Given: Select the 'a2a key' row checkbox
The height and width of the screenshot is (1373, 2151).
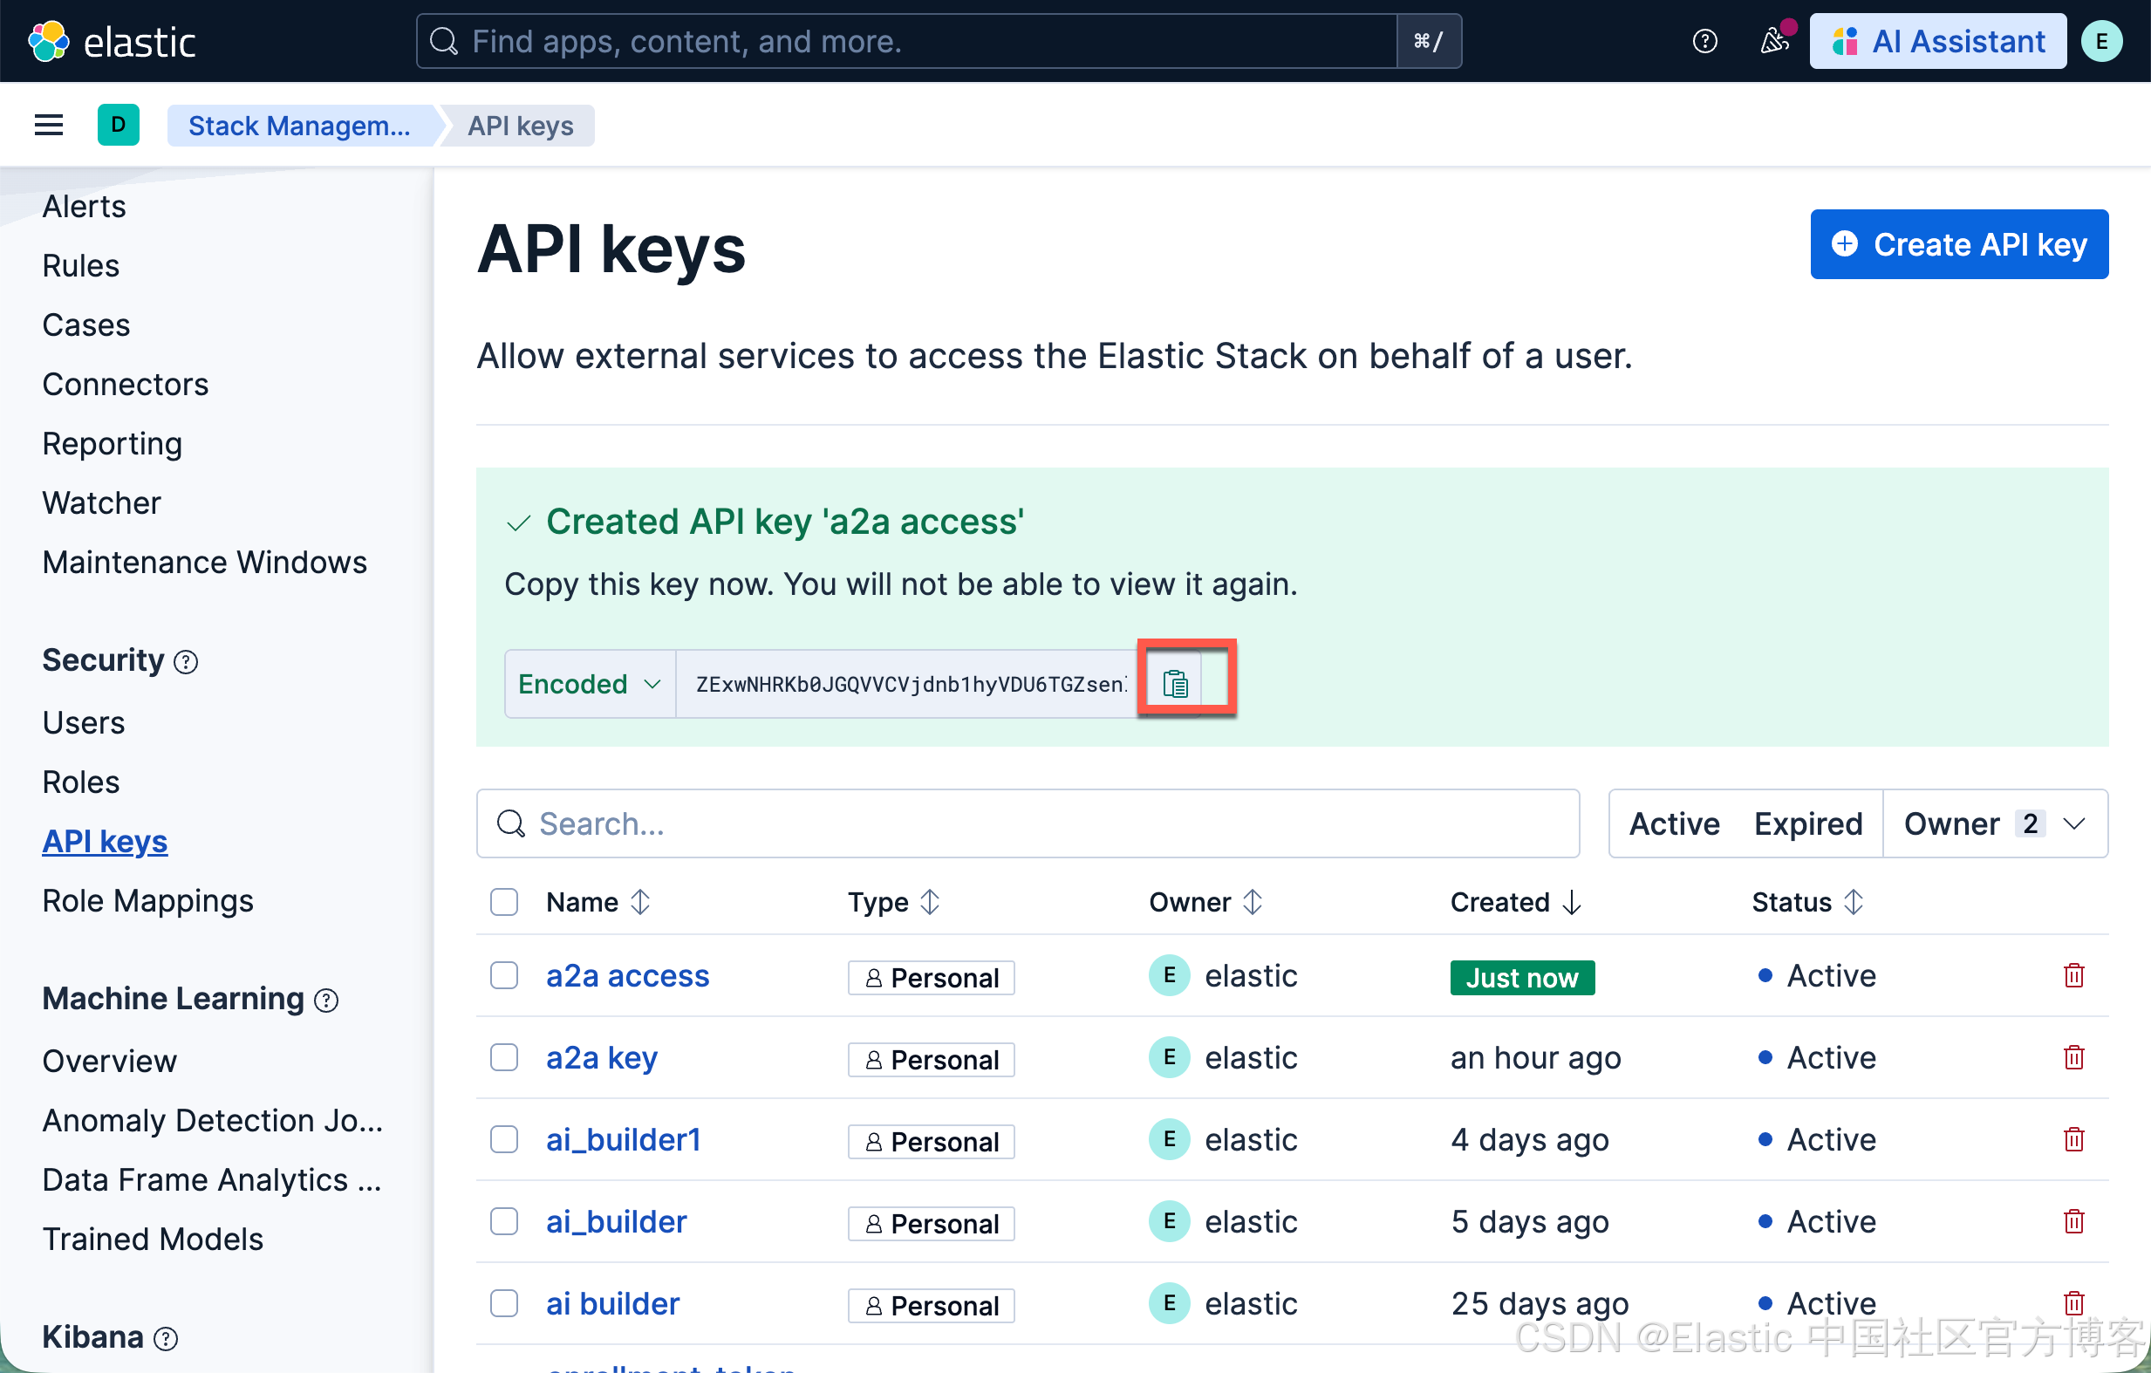Looking at the screenshot, I should click(x=504, y=1058).
